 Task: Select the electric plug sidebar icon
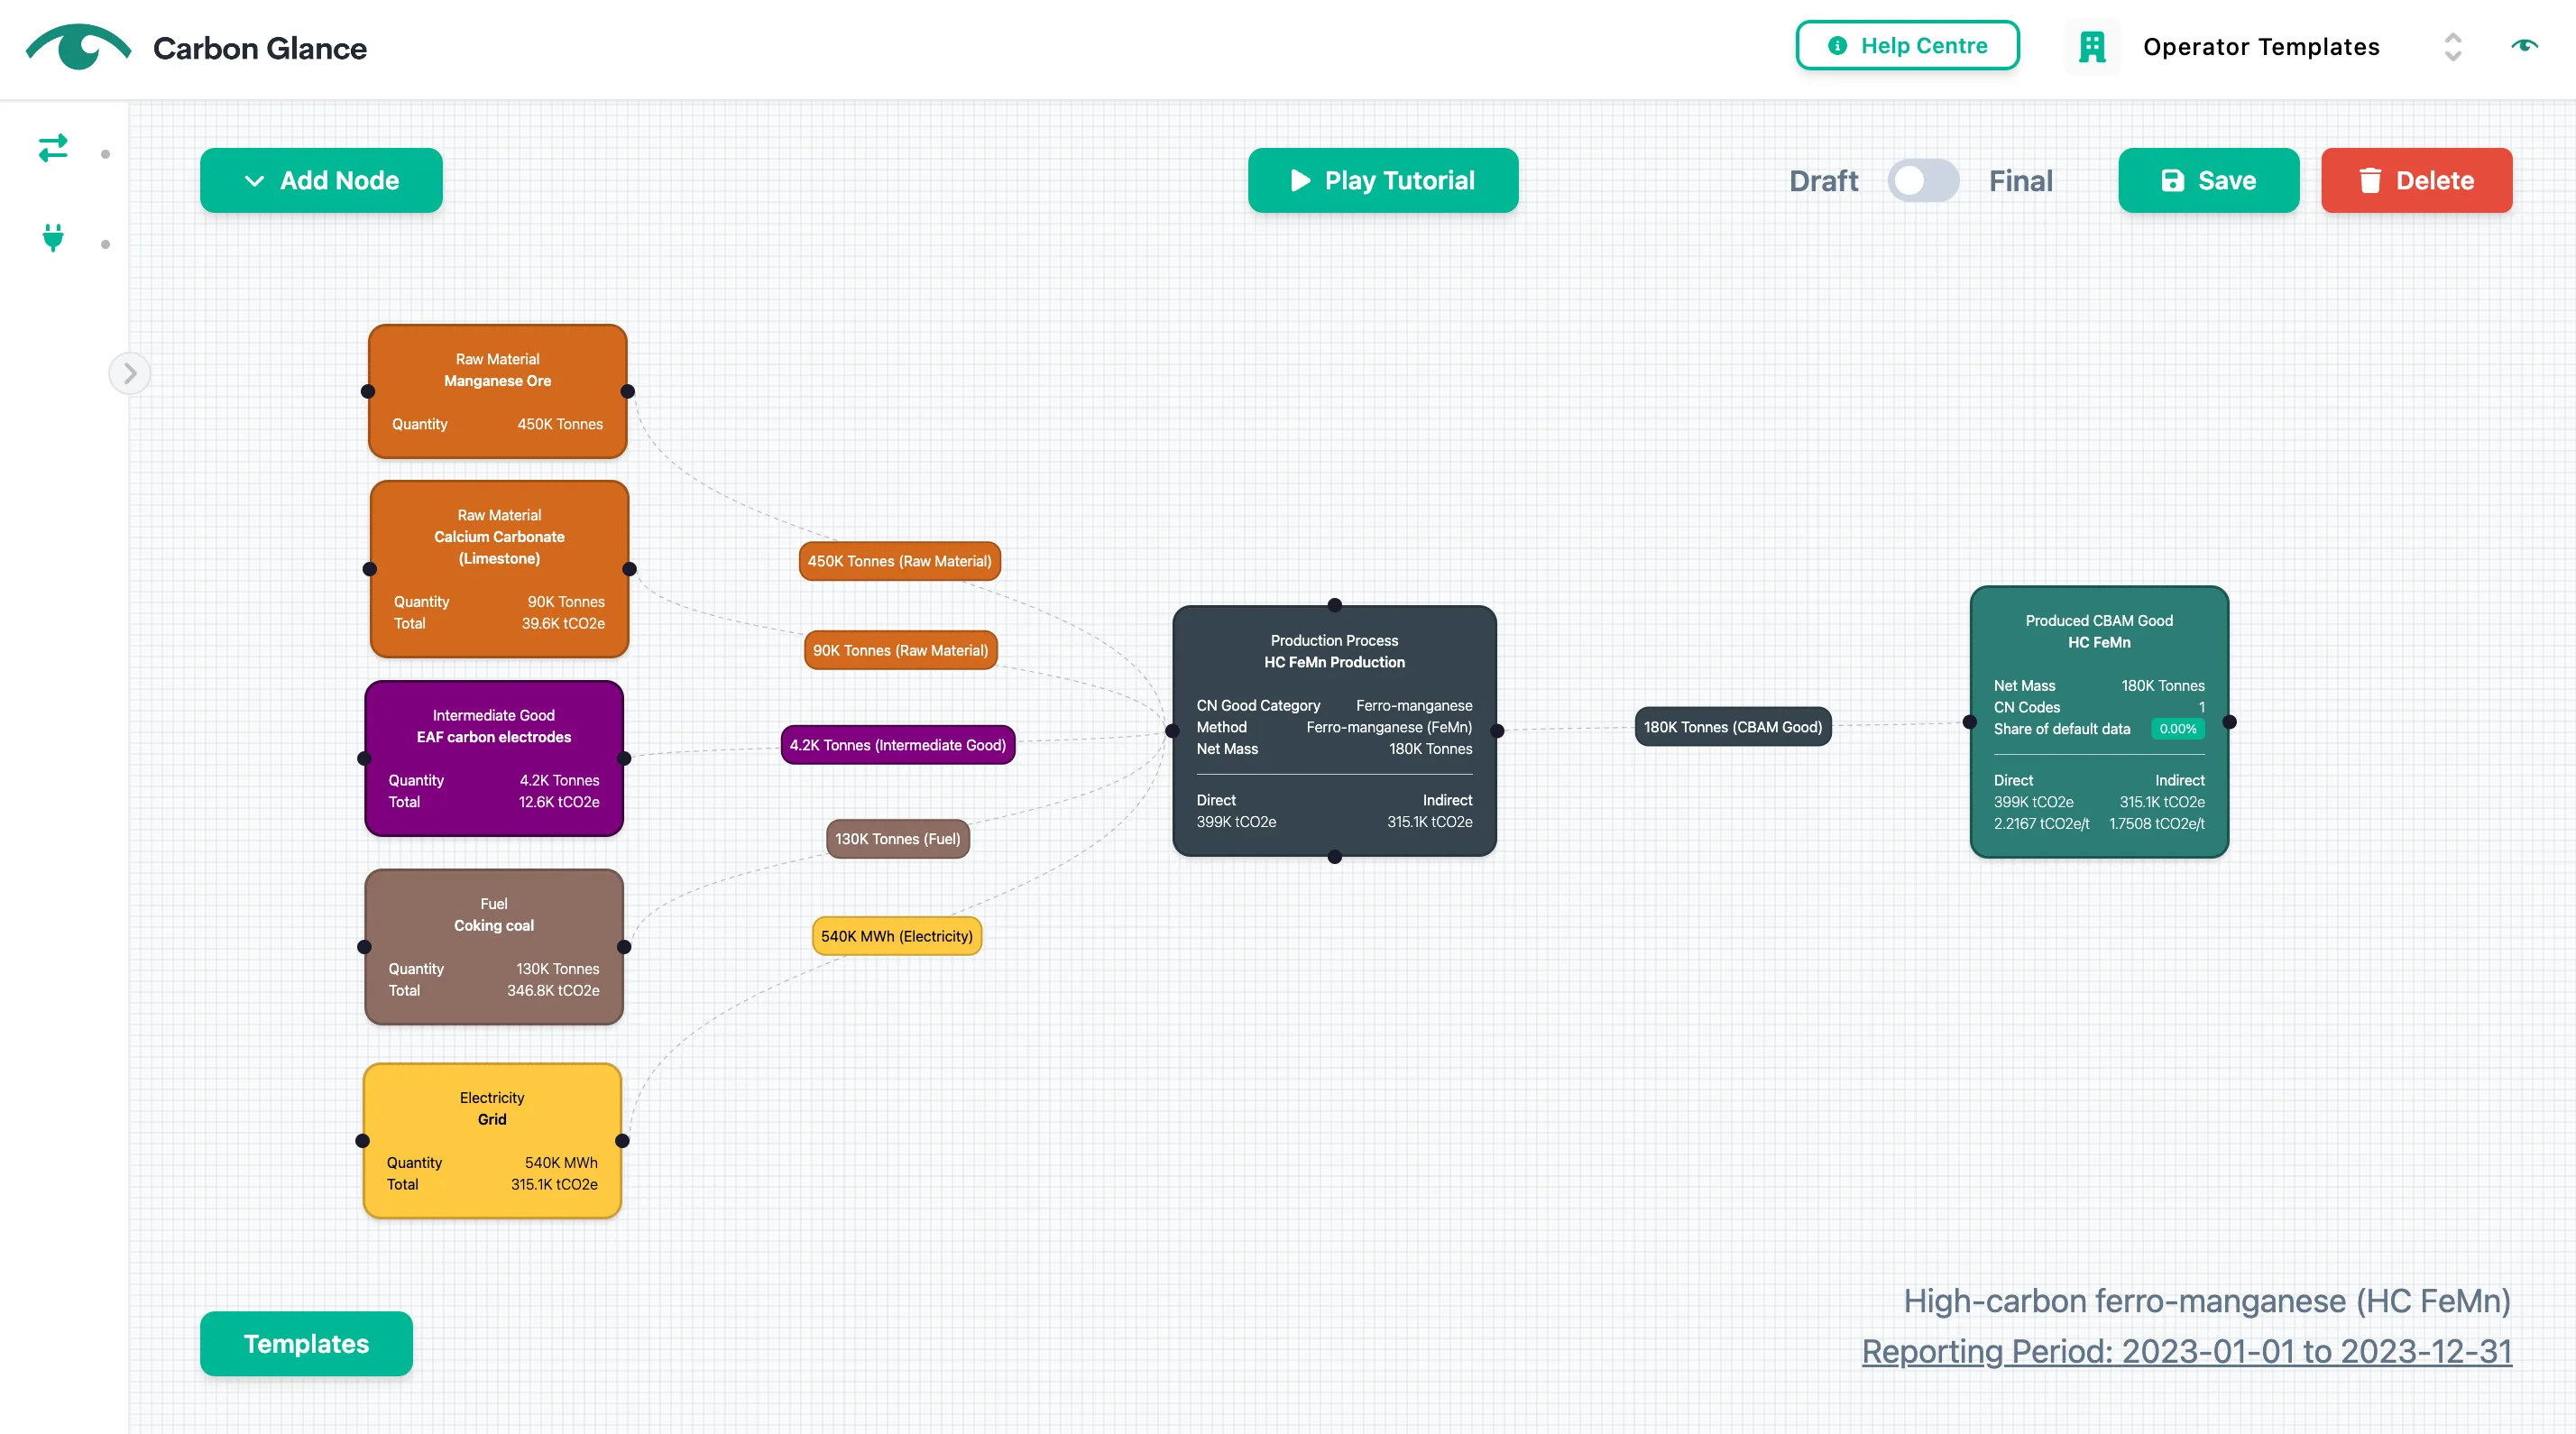point(53,238)
